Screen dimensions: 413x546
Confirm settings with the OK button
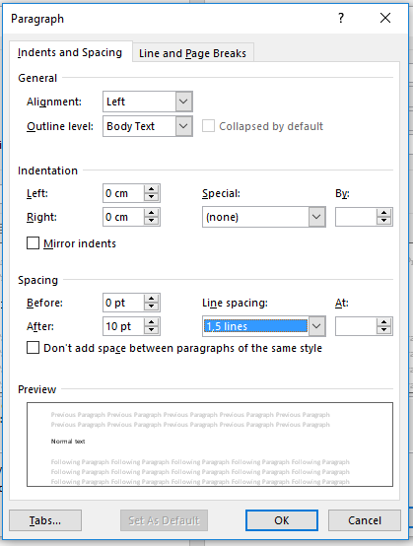(x=282, y=520)
